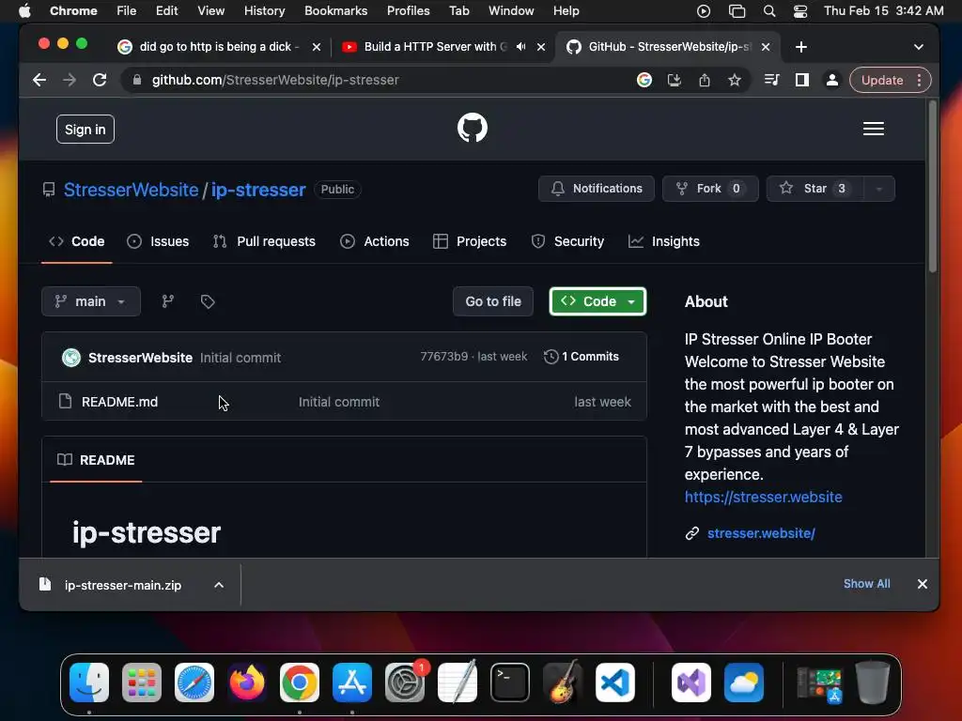The height and width of the screenshot is (721, 962).
Task: Open the History menu in menu bar
Action: [264, 11]
